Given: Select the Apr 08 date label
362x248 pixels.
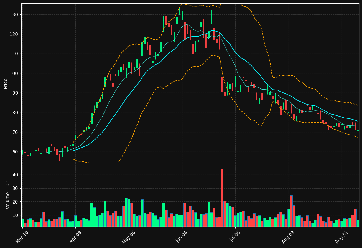Looking at the screenshot, I should coord(75,237).
